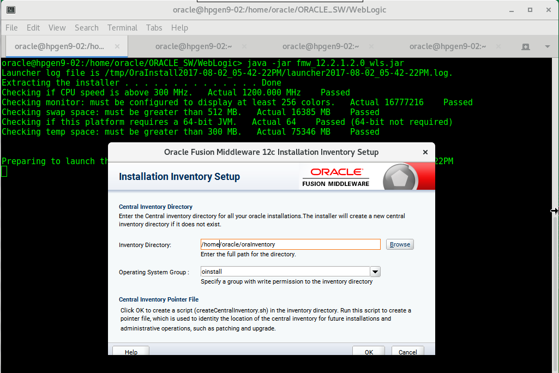
Task: Switch to the third terminal tab
Action: [321, 46]
